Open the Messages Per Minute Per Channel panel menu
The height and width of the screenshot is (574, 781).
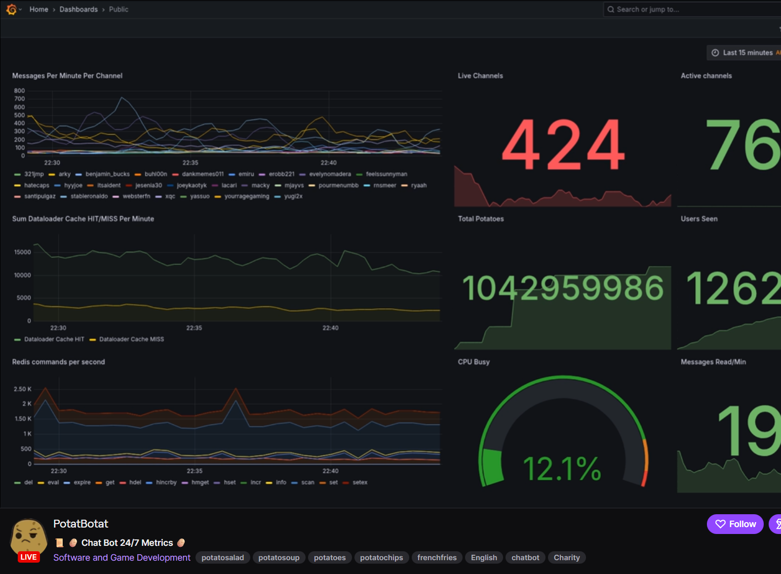(x=67, y=76)
